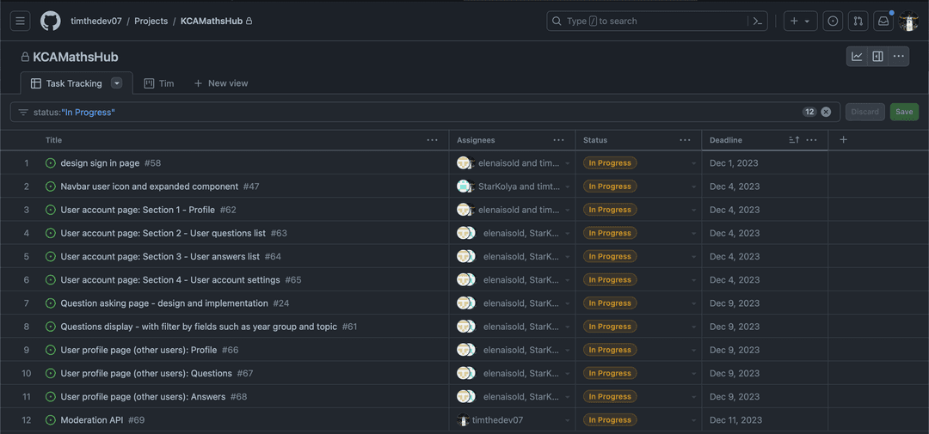The image size is (929, 434).
Task: Open the notifications inbox icon
Action: (883, 21)
